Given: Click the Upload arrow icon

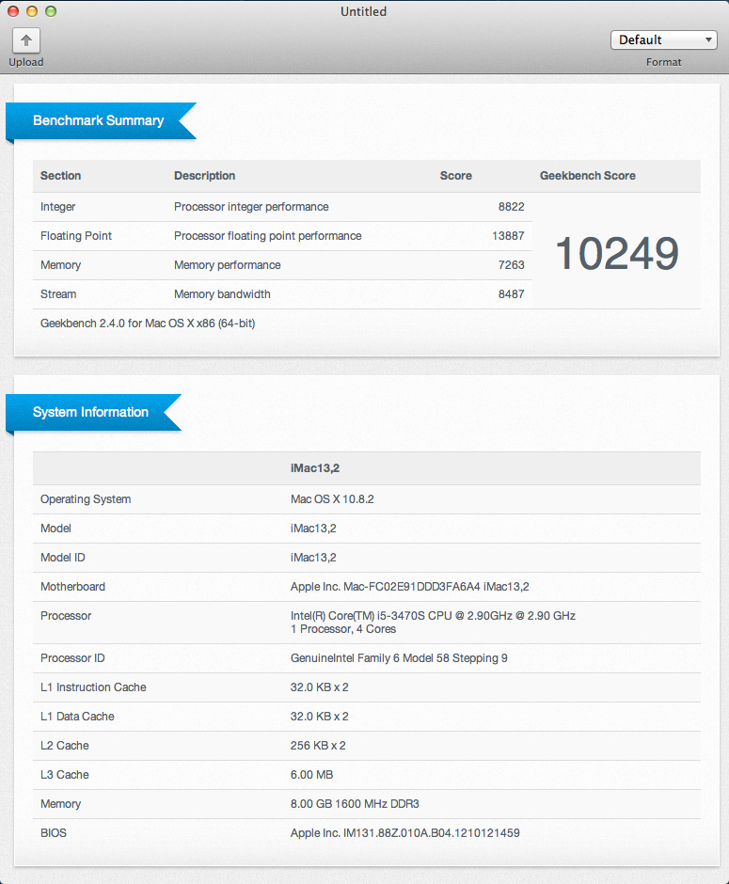Looking at the screenshot, I should click(x=26, y=40).
